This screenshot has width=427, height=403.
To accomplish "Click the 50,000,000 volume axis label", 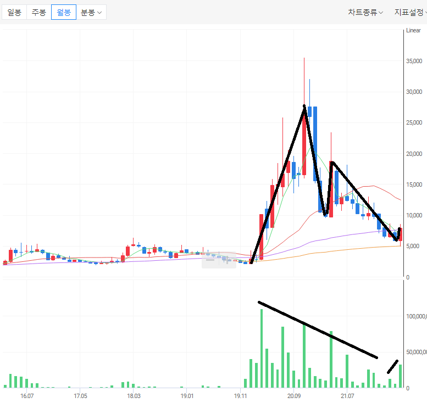I will coord(417,352).
